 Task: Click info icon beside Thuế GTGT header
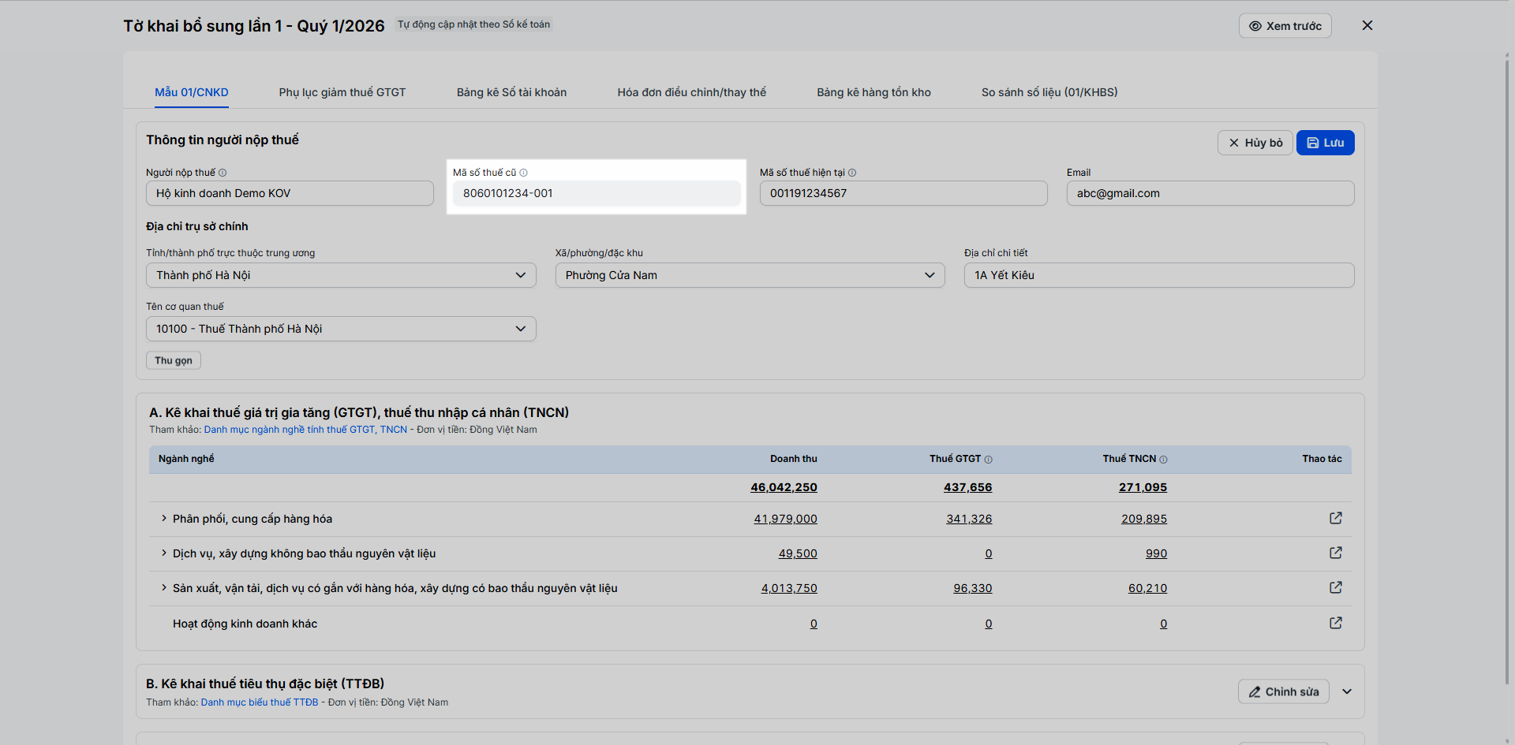coord(988,460)
